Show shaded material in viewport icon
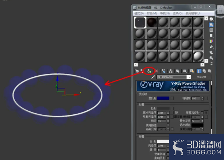This screenshot has width=224, height=160. (192, 71)
